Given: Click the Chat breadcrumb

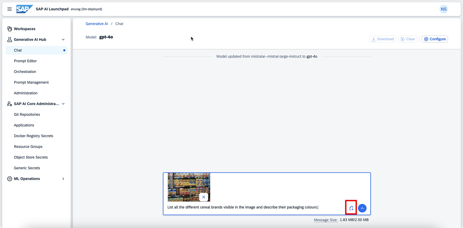Looking at the screenshot, I should tap(119, 24).
